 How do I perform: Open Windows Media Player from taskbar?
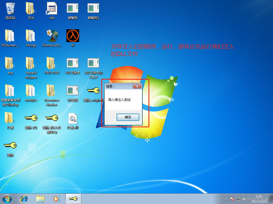(x=56, y=199)
